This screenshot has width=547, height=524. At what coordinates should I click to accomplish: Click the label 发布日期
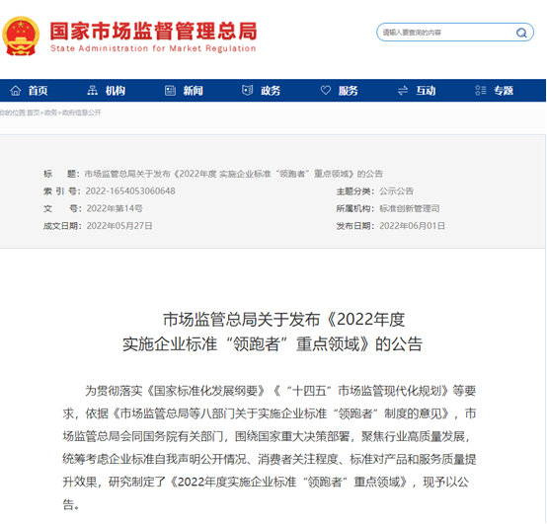tap(355, 226)
